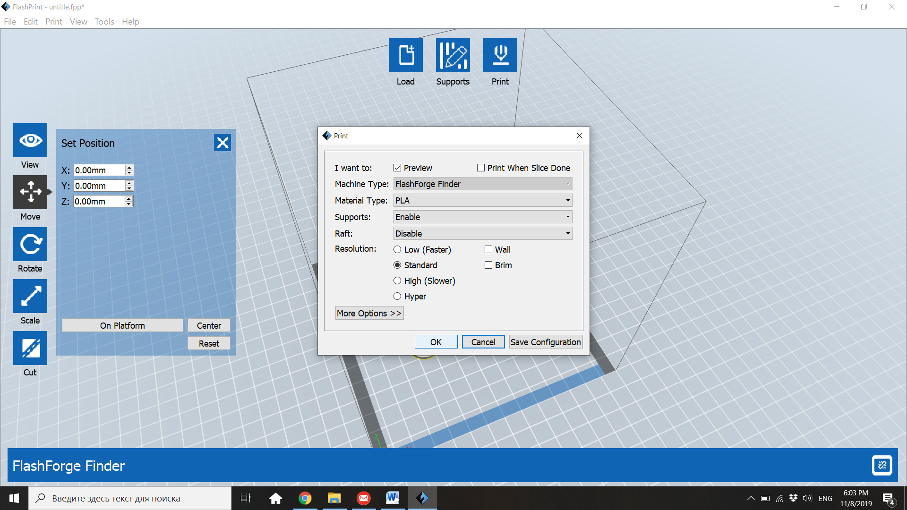The width and height of the screenshot is (907, 510).
Task: Open the File menu
Action: point(10,22)
